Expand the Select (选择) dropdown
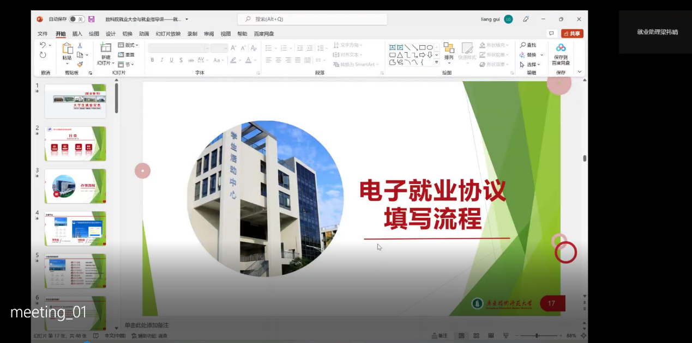 click(x=530, y=64)
